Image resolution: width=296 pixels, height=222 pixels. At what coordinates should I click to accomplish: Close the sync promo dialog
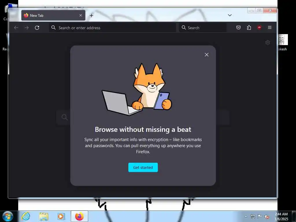[x=206, y=55]
